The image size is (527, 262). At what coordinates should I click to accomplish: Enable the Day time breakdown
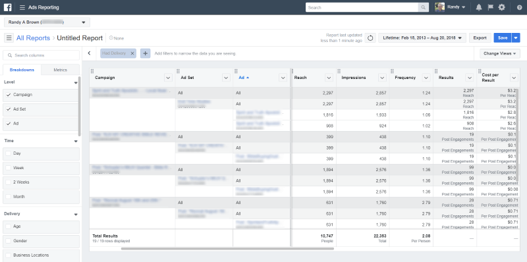(9, 153)
